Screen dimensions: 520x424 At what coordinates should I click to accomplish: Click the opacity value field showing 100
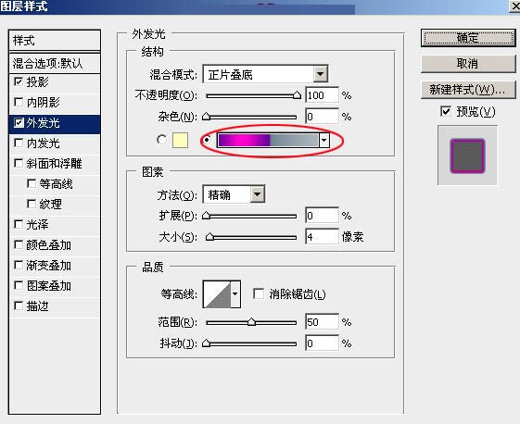click(322, 95)
